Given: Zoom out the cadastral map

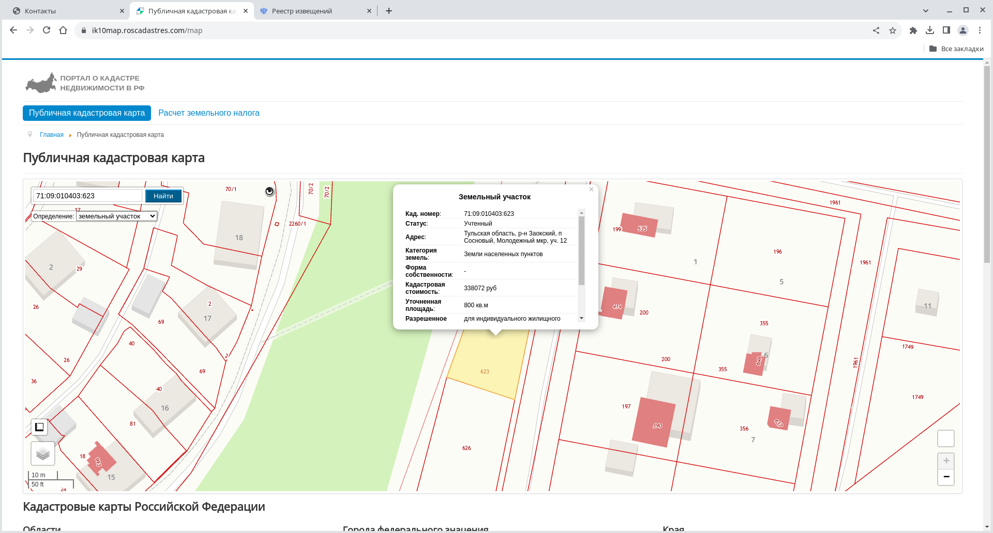Looking at the screenshot, I should 946,477.
